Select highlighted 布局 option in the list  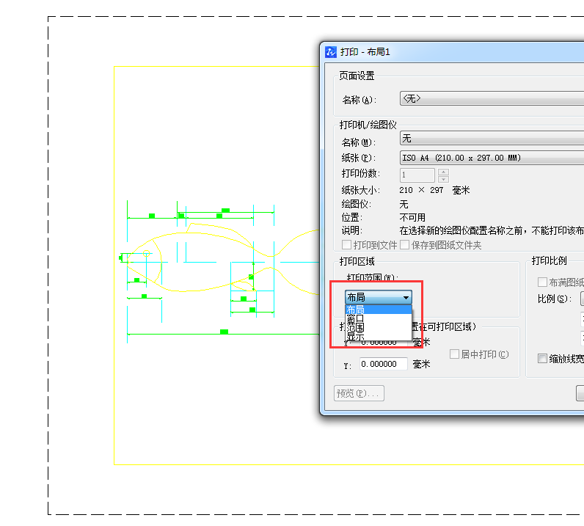tap(379, 310)
